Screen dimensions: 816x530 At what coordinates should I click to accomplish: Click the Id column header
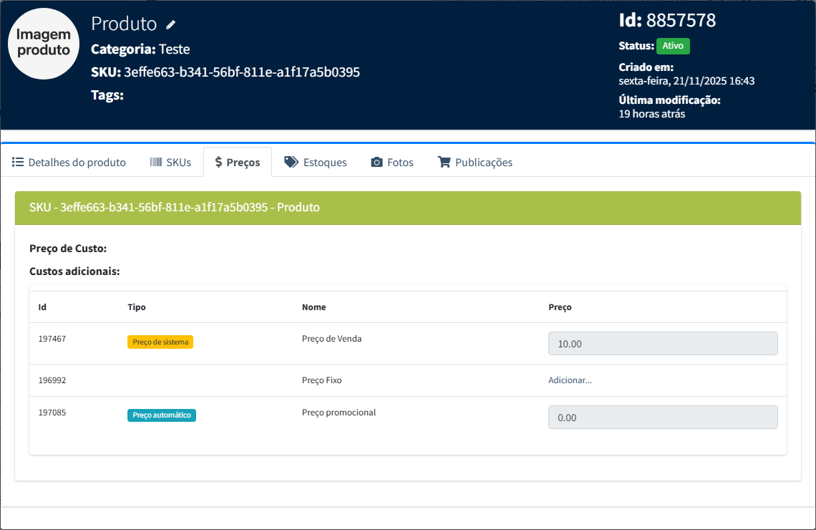pos(42,307)
